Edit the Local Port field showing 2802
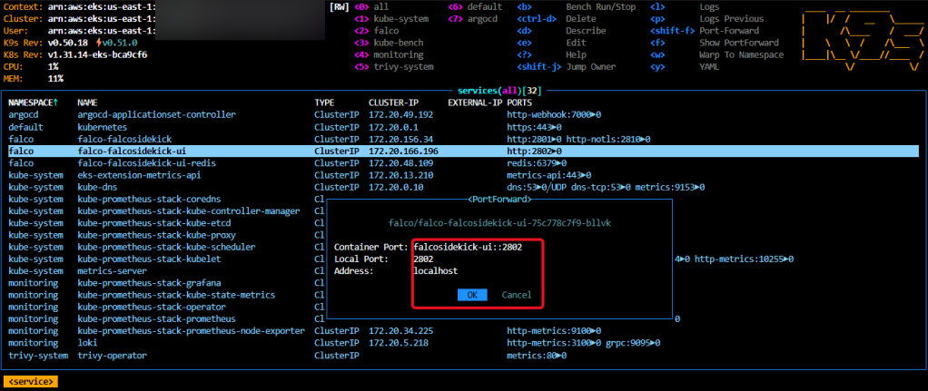The image size is (928, 391). (x=424, y=259)
